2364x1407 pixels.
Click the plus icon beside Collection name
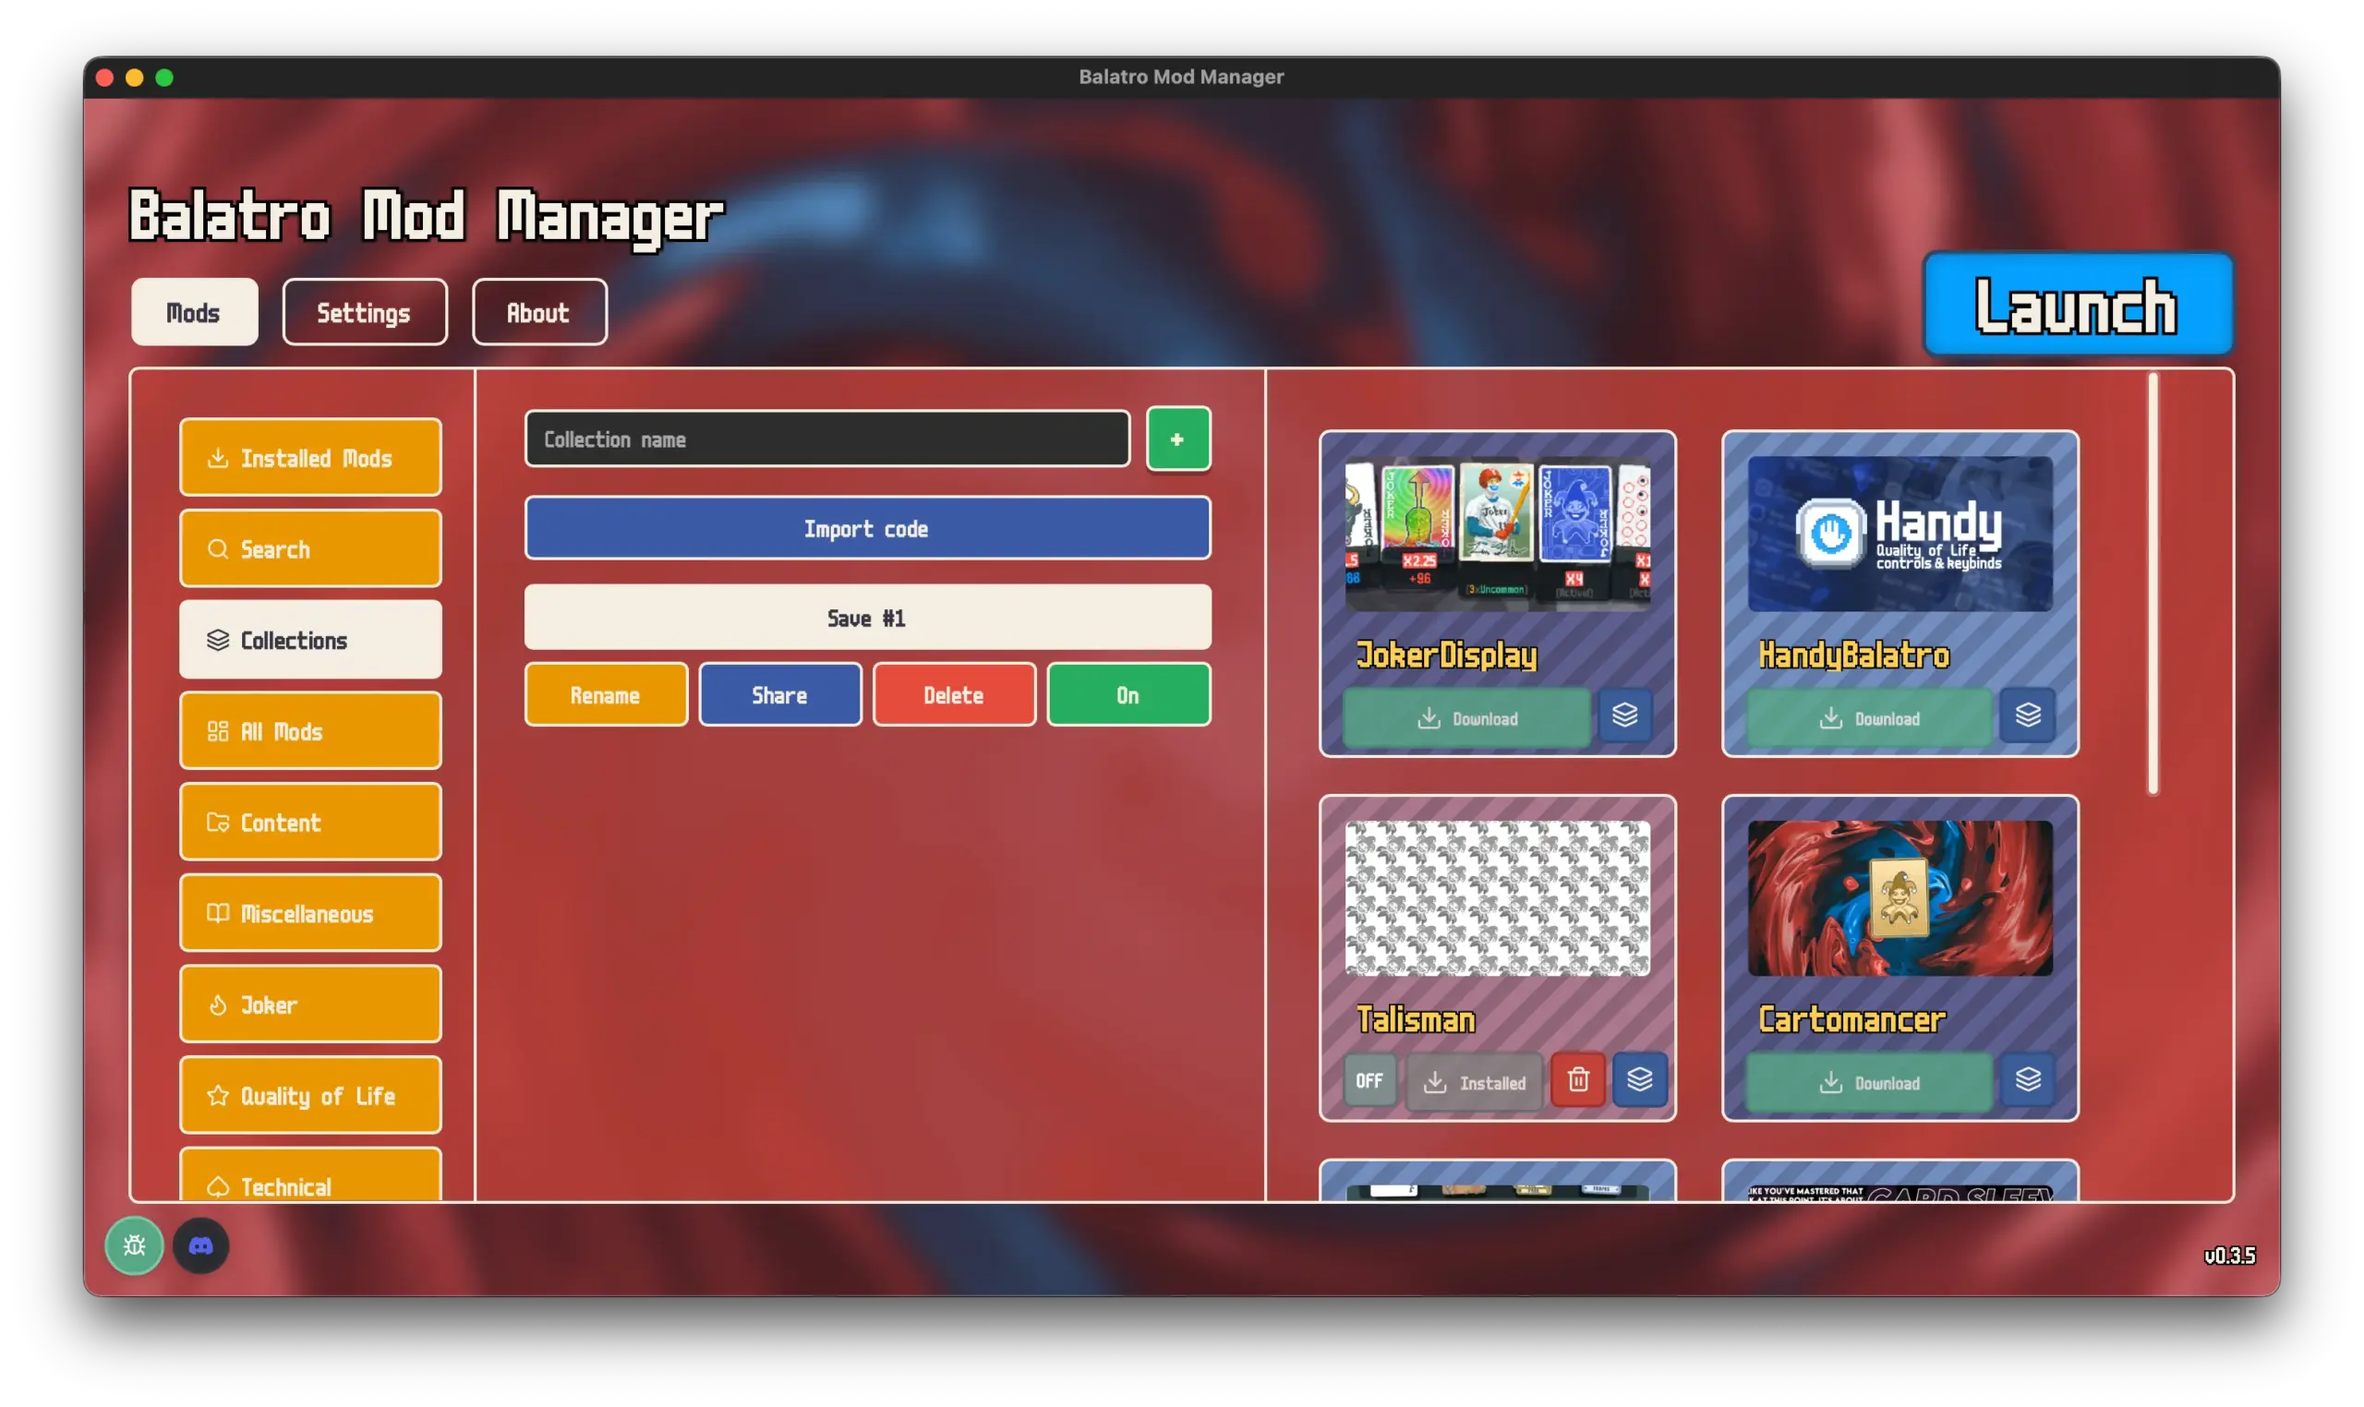click(x=1176, y=438)
